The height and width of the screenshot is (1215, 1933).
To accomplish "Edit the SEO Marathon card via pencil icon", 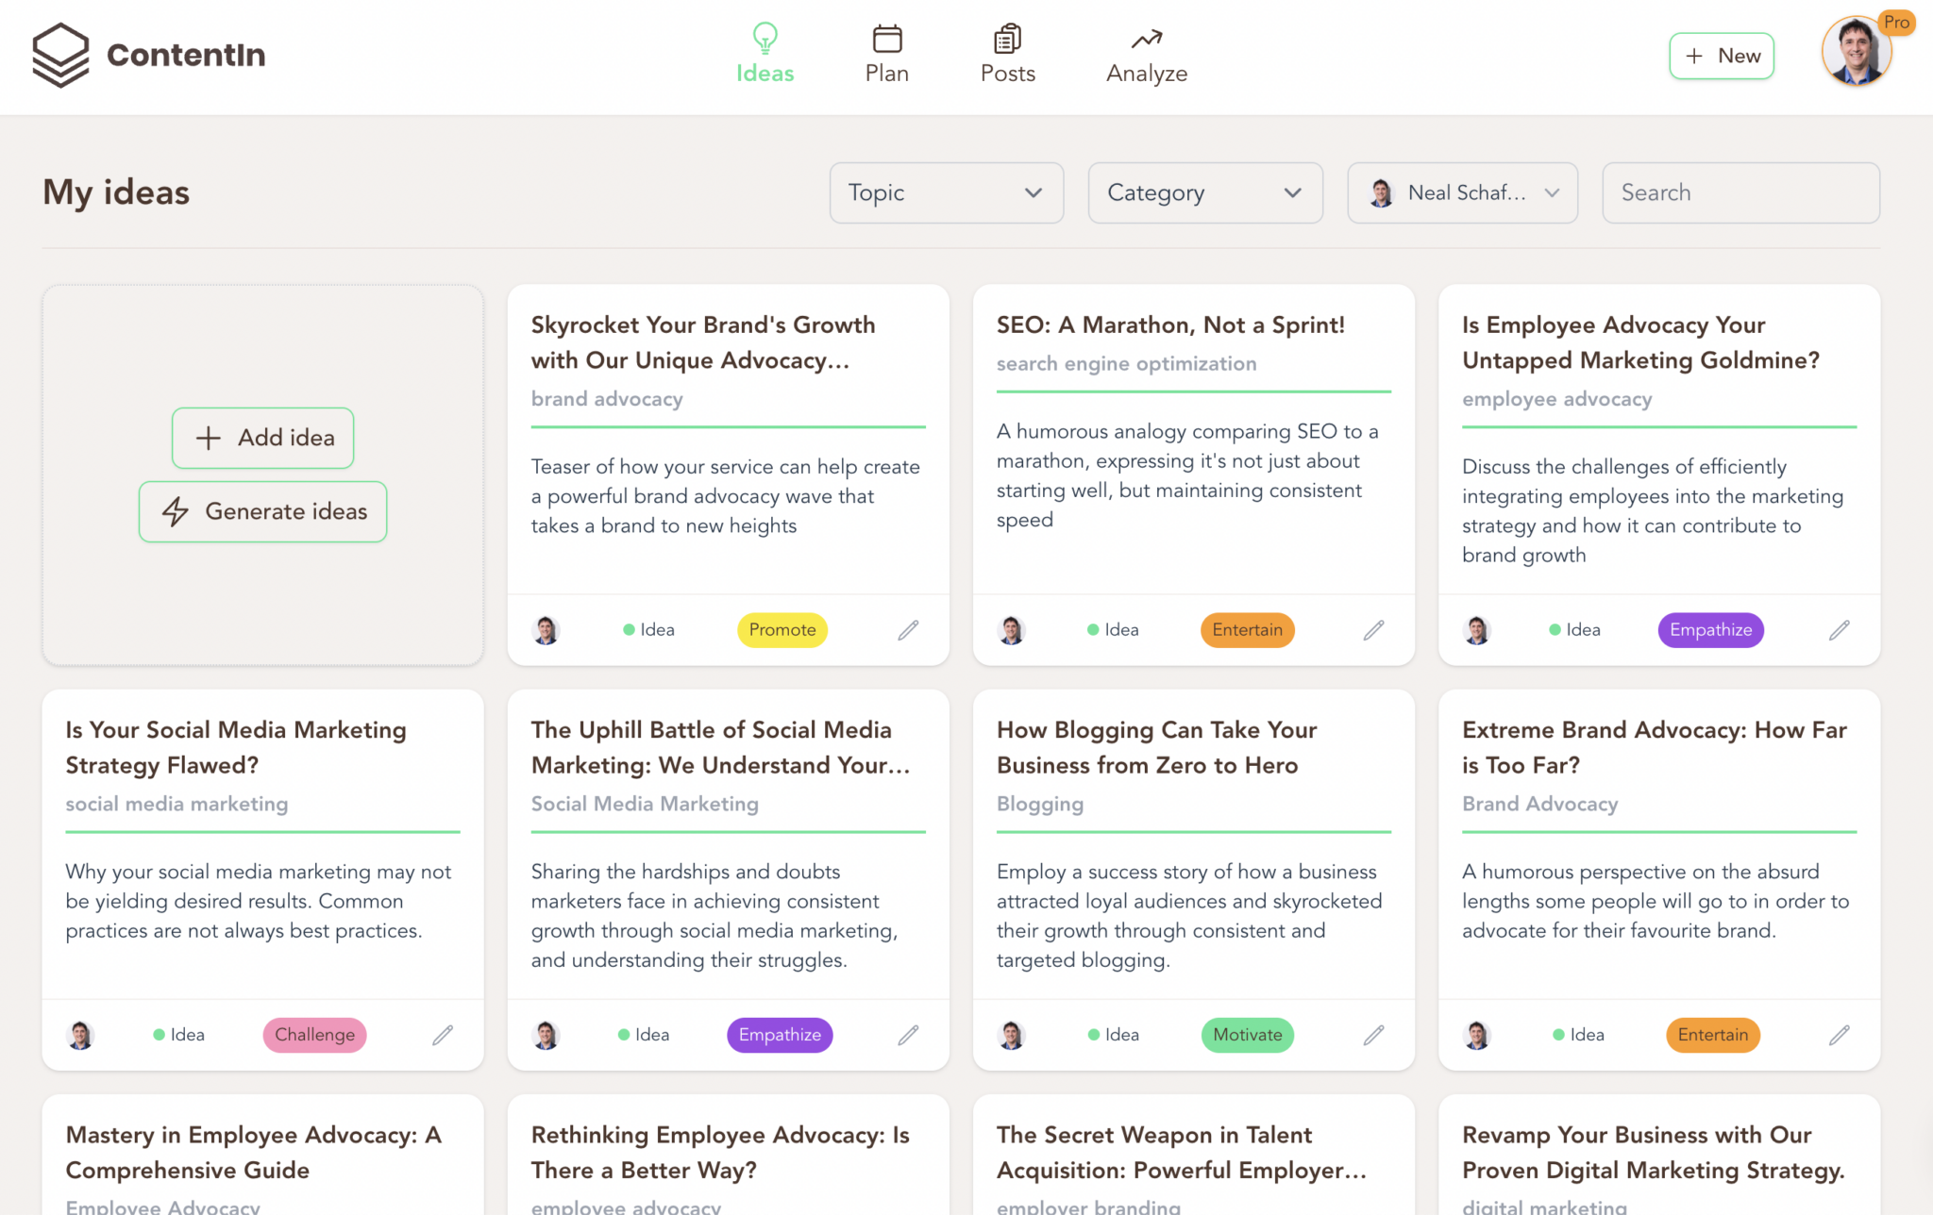I will 1373,630.
